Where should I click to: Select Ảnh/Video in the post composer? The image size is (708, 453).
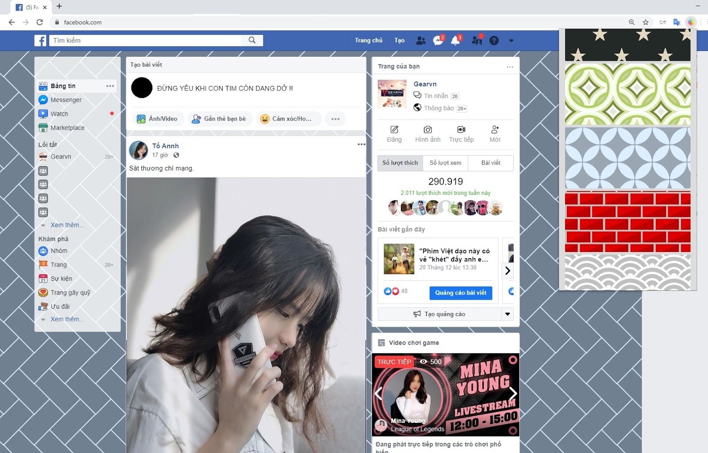158,119
